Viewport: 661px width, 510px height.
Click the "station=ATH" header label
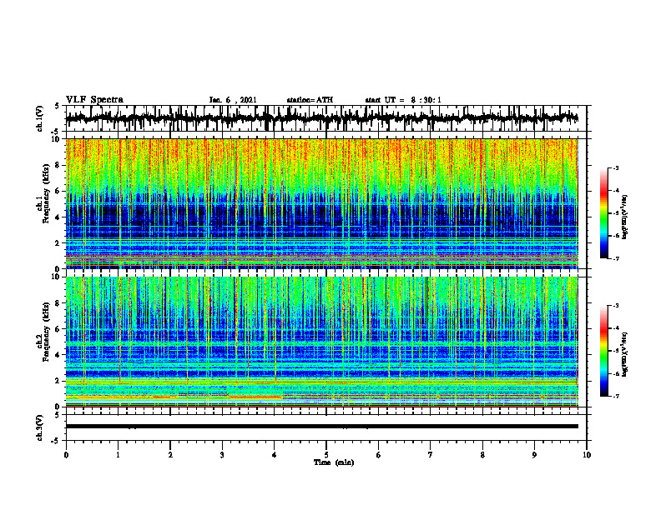[x=310, y=100]
